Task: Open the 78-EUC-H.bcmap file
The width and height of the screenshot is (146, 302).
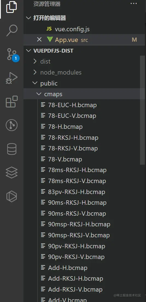Action: [x=72, y=105]
